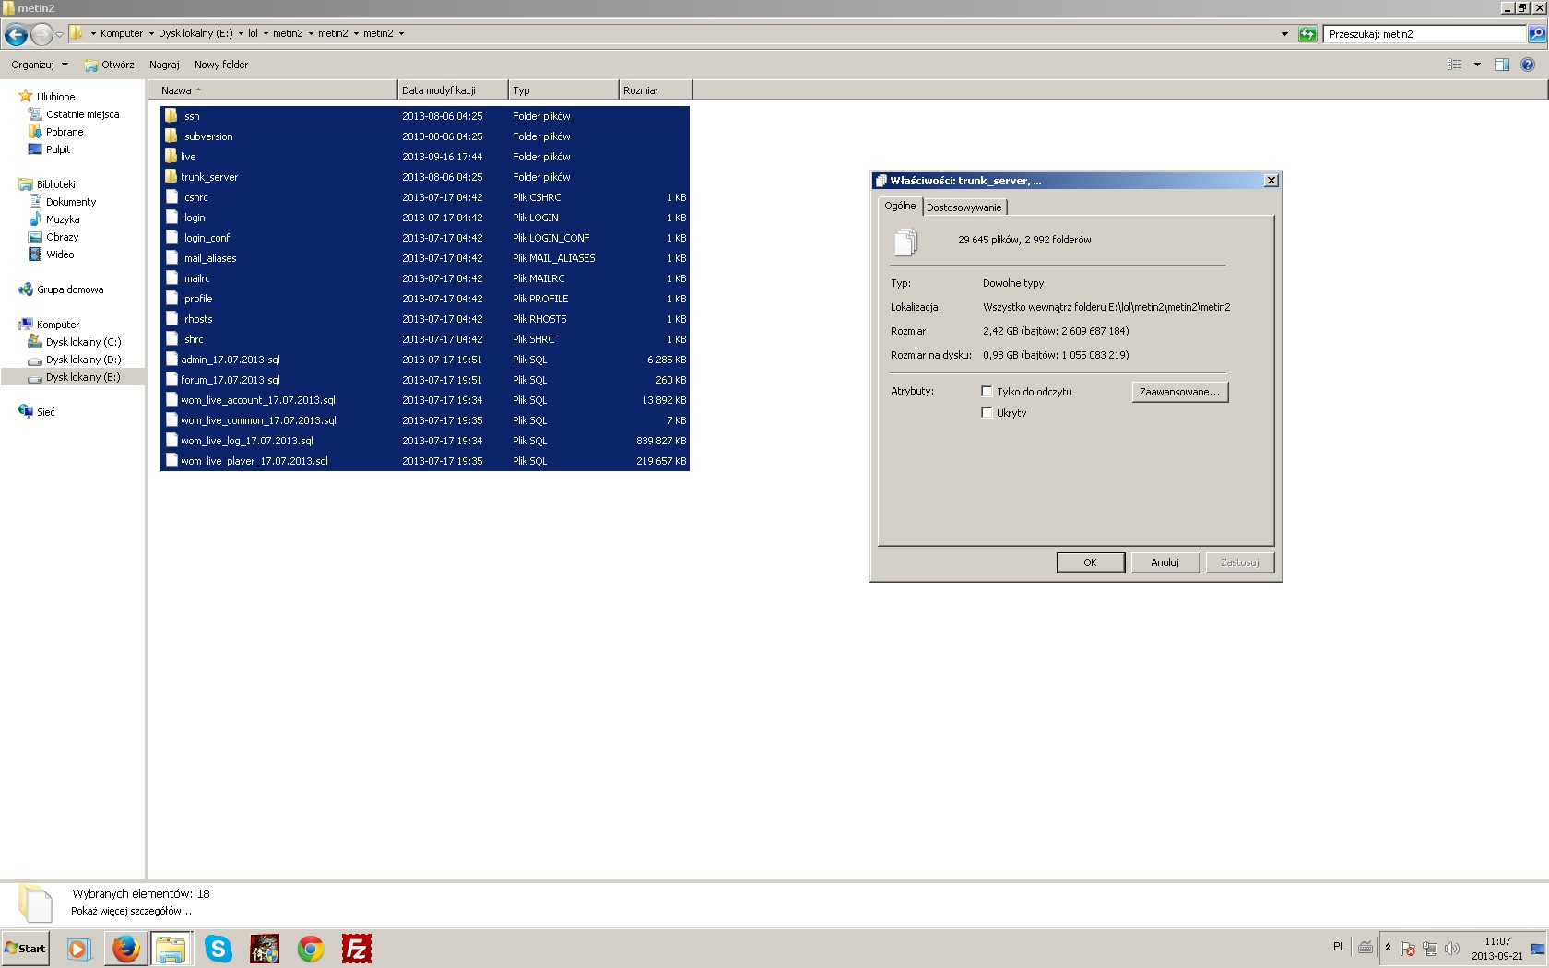Open the Organizuj dropdown menu

coord(40,65)
